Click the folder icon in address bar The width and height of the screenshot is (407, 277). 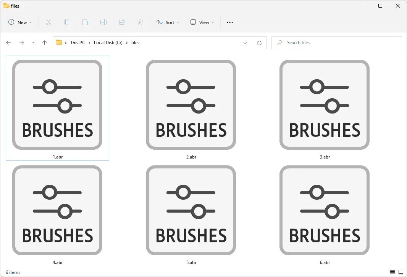coord(59,43)
